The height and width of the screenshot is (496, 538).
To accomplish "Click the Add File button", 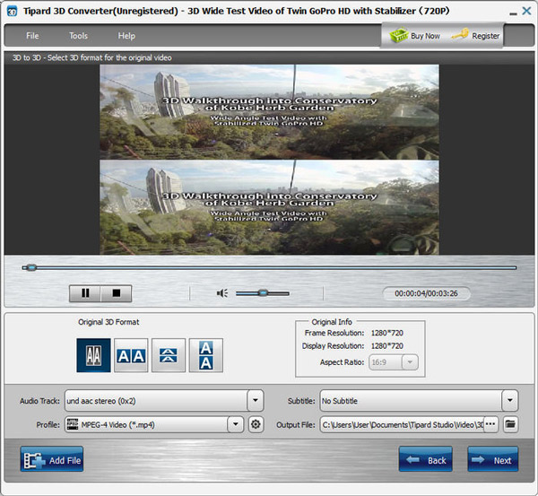I will pos(52,459).
